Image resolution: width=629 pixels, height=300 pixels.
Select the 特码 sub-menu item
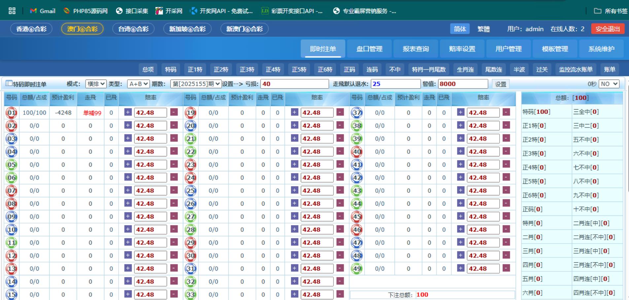click(171, 69)
